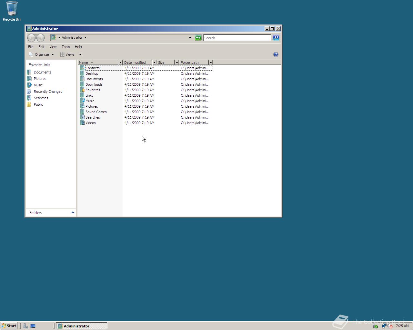Click Server Manager quick launch icon

[25, 326]
